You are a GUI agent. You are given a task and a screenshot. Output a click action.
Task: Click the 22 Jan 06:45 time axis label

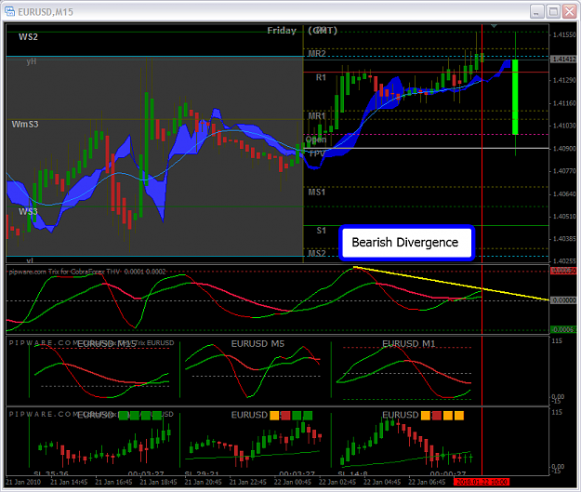(x=427, y=482)
